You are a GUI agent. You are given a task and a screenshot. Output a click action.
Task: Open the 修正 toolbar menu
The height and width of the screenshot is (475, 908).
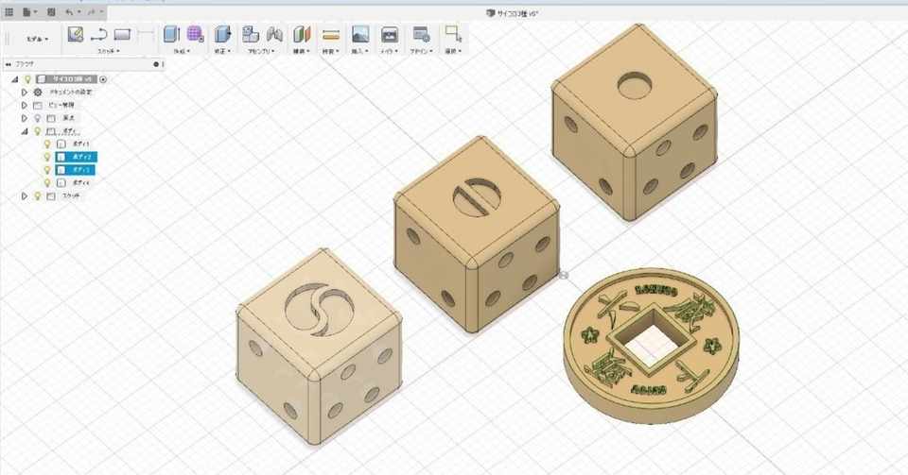[x=222, y=51]
